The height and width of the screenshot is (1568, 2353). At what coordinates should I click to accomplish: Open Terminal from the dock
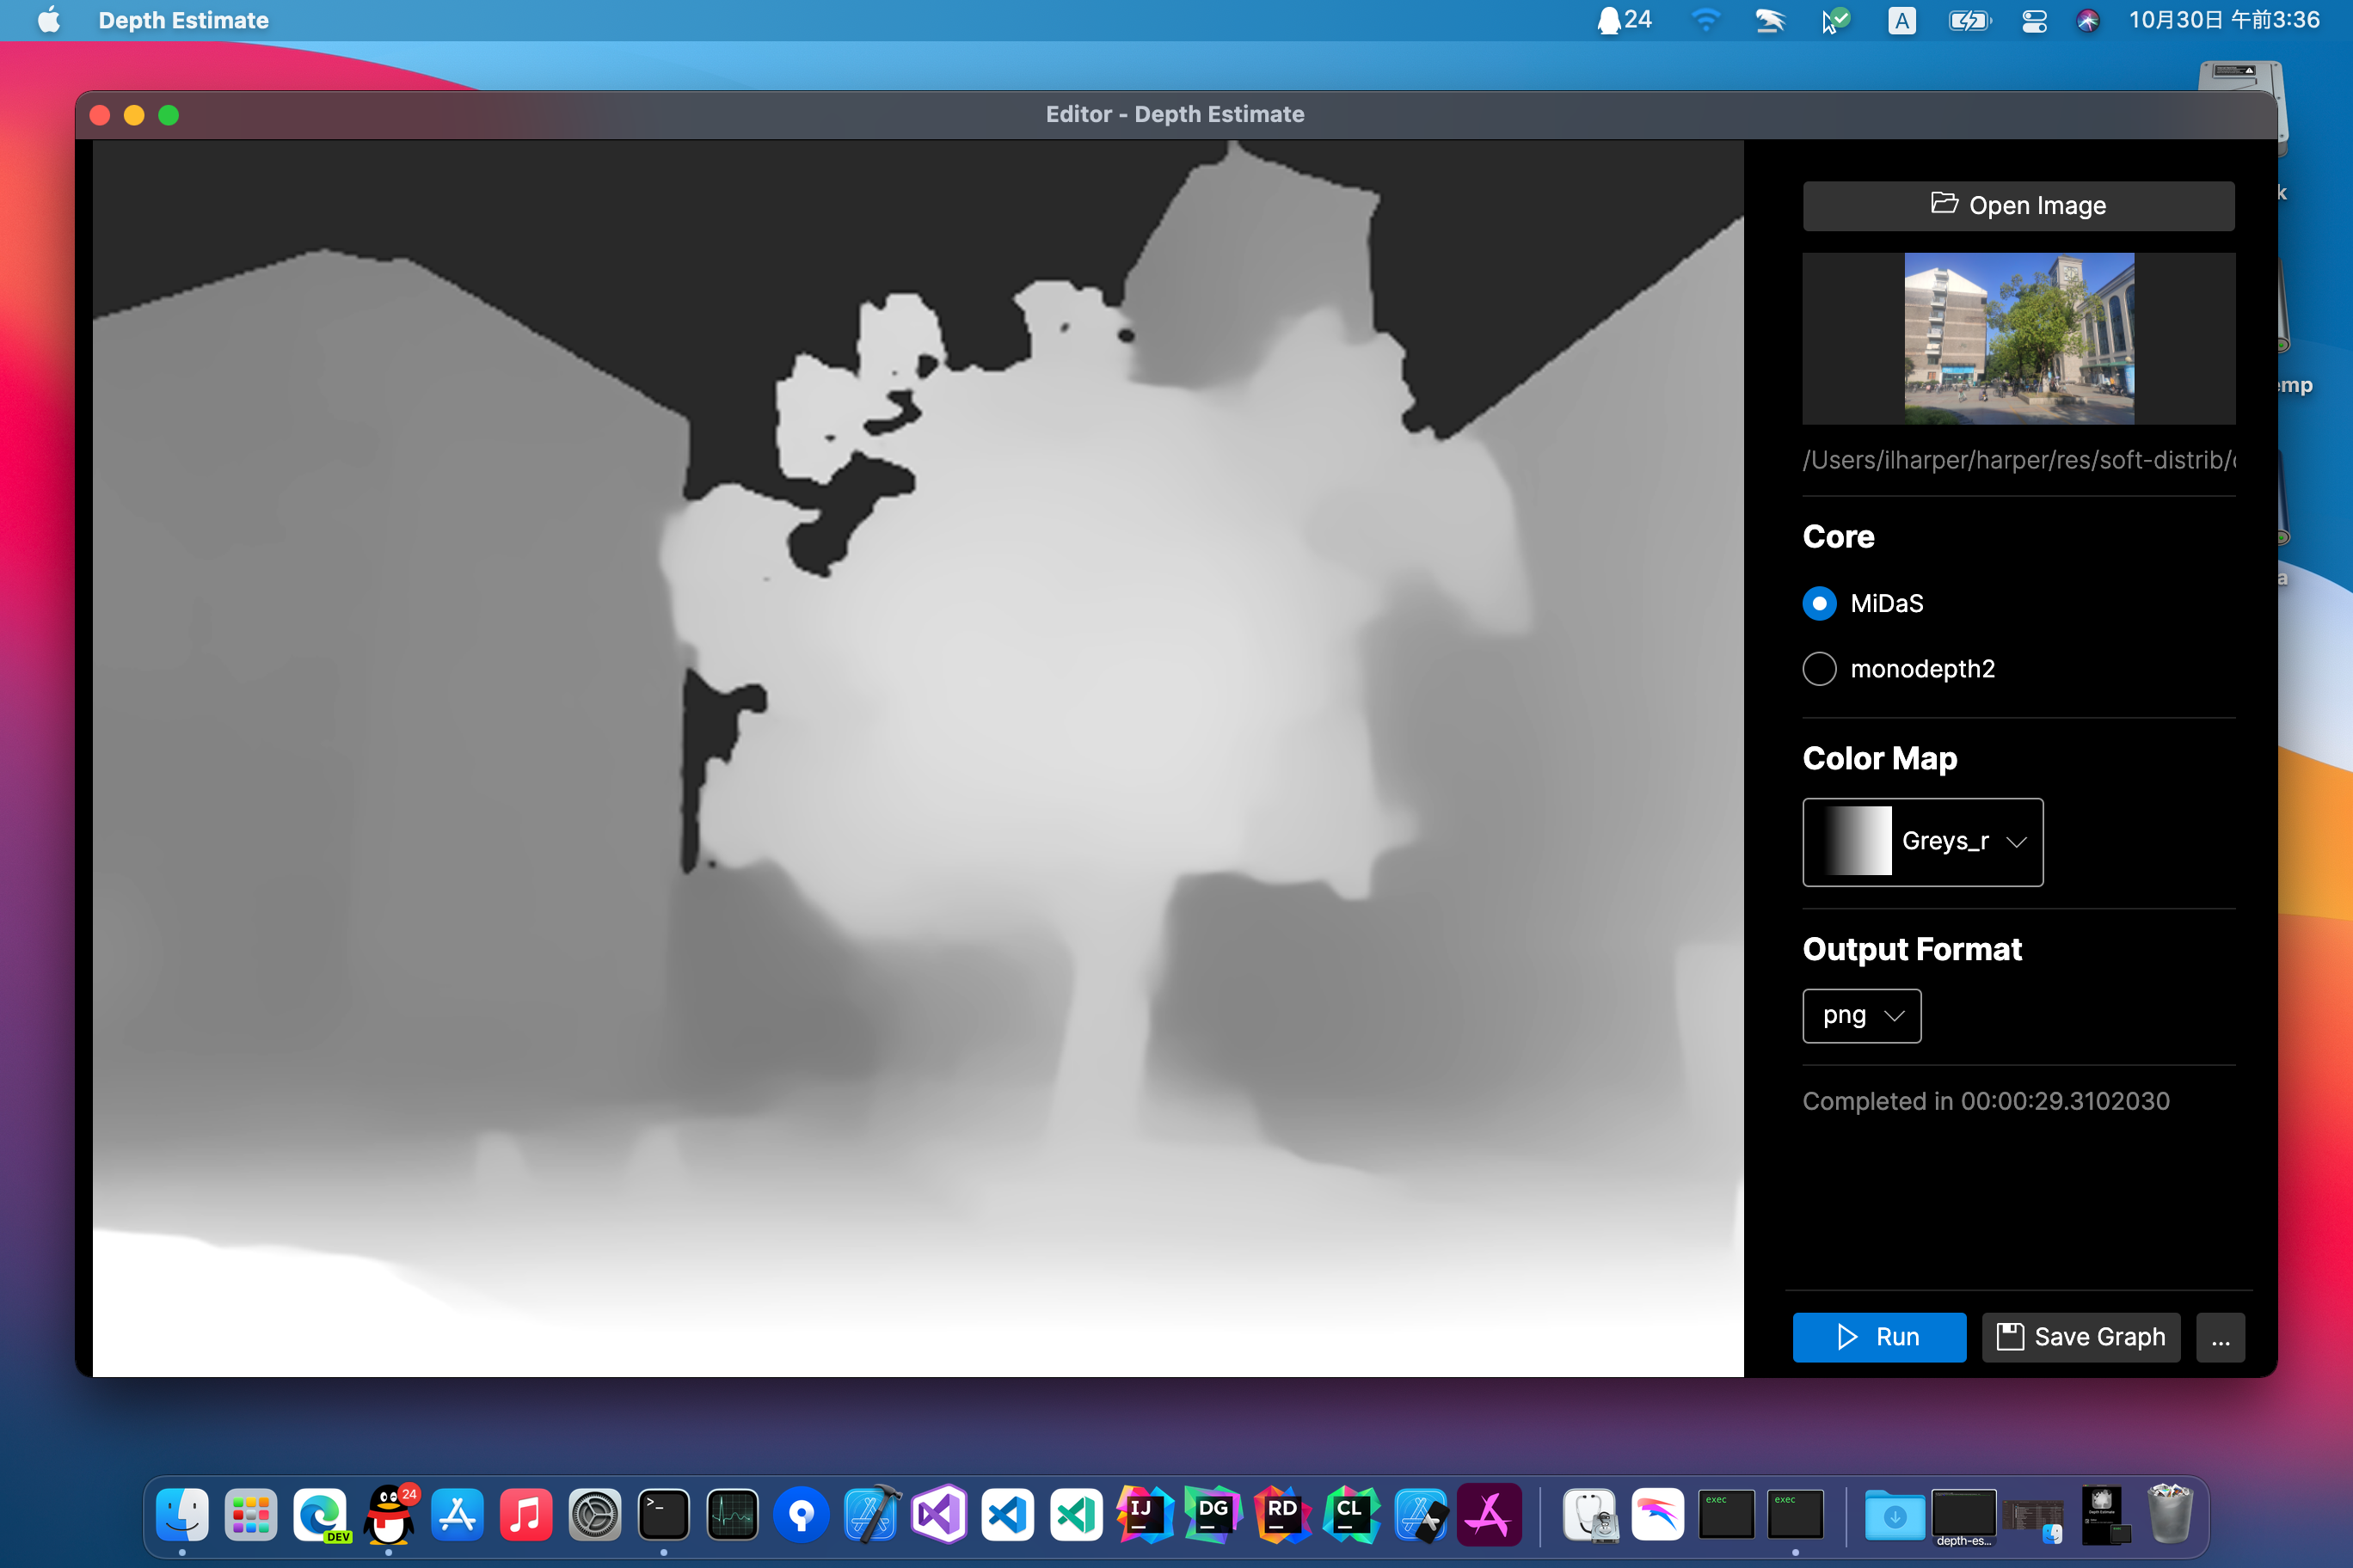pos(663,1515)
